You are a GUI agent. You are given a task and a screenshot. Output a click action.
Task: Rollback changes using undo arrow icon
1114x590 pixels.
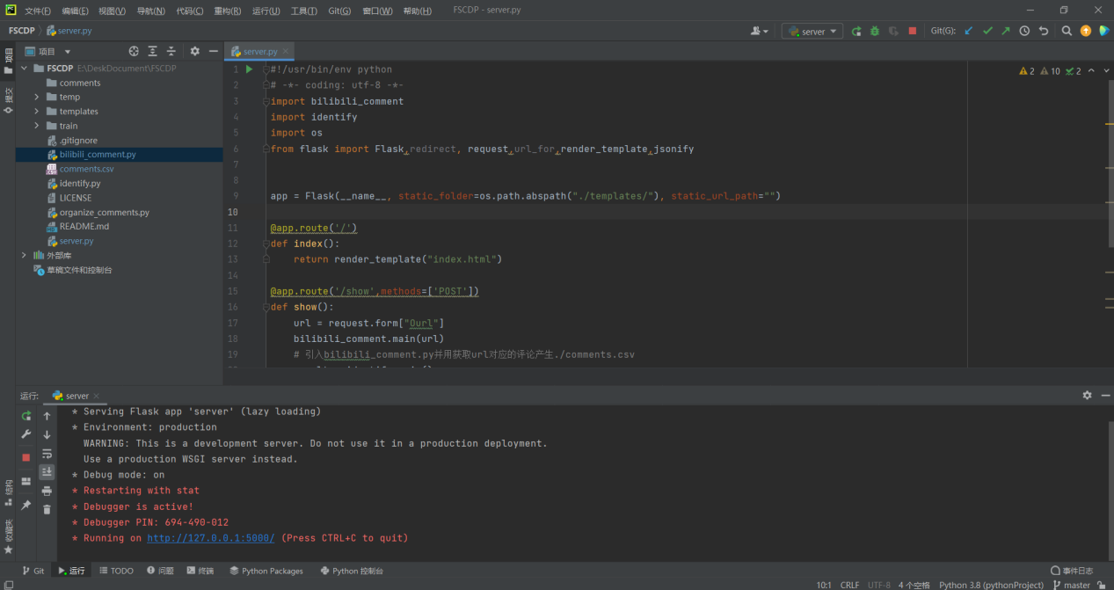(x=1044, y=31)
